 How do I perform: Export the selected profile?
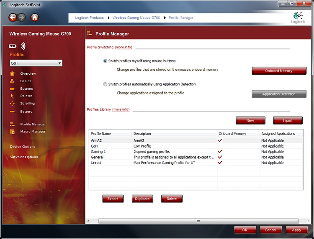[x=113, y=199]
